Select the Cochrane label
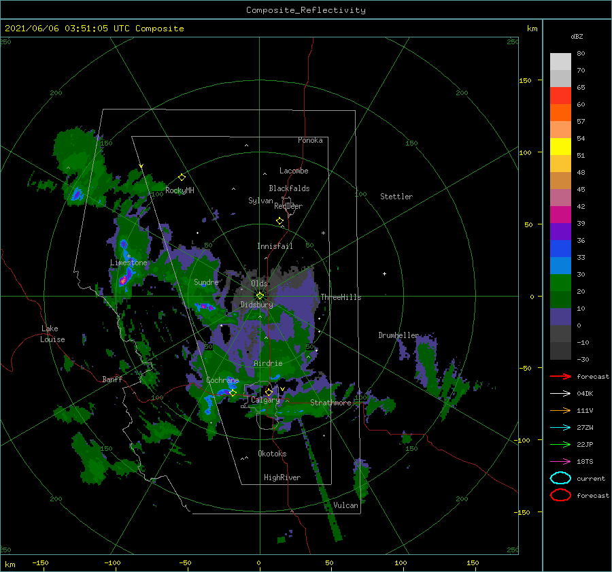The width and height of the screenshot is (612, 572). pyautogui.click(x=222, y=380)
